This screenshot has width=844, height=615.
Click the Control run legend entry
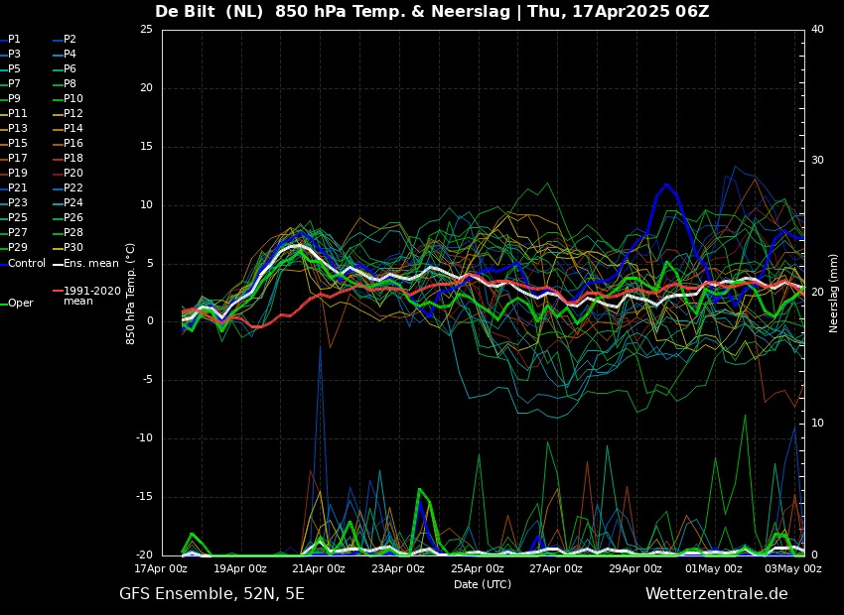[x=23, y=264]
